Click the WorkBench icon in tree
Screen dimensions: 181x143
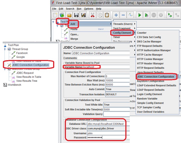pos(5,85)
